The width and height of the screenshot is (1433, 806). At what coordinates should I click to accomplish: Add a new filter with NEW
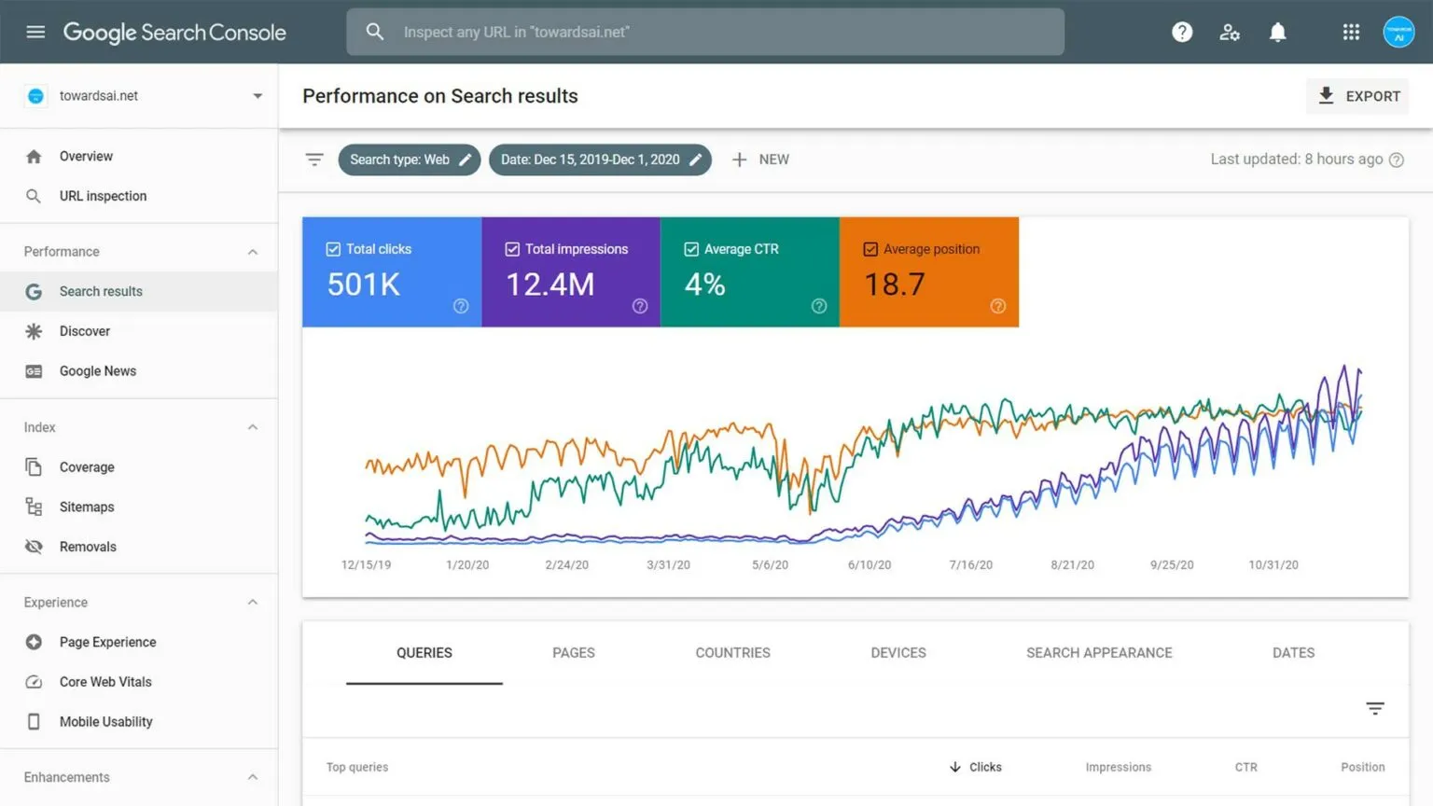click(760, 160)
